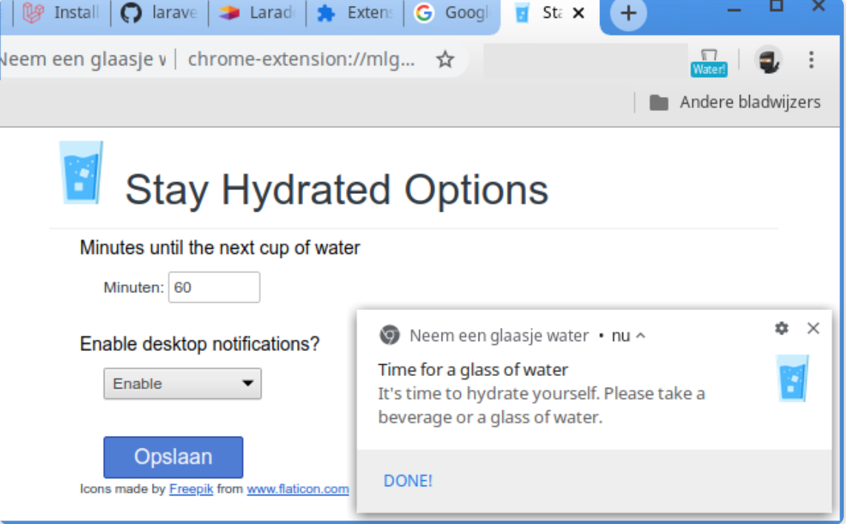This screenshot has height=524, width=846.
Task: Dismiss the water notification with X
Action: 813,328
